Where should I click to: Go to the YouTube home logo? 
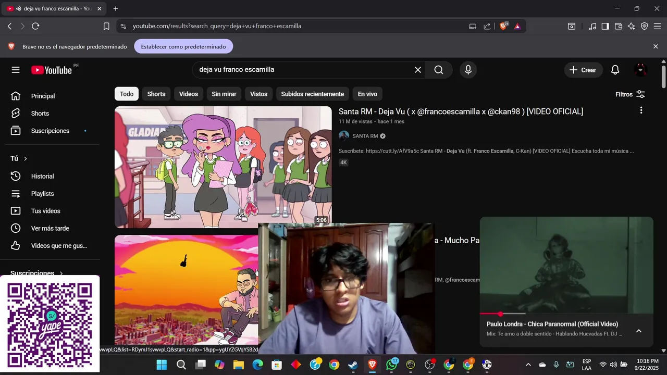tap(51, 70)
